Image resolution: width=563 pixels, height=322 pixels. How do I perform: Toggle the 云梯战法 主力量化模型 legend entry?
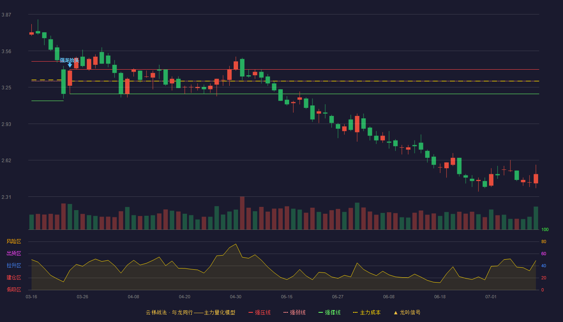coord(191,312)
